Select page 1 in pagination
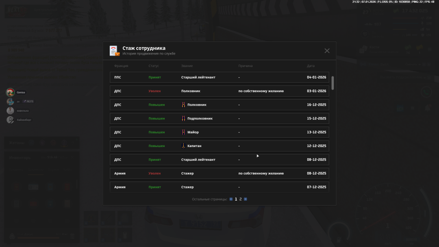 click(x=236, y=199)
